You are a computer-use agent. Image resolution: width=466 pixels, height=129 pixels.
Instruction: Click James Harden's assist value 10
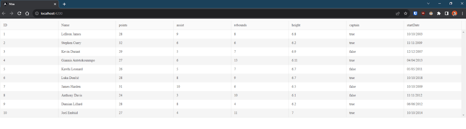coord(178,87)
